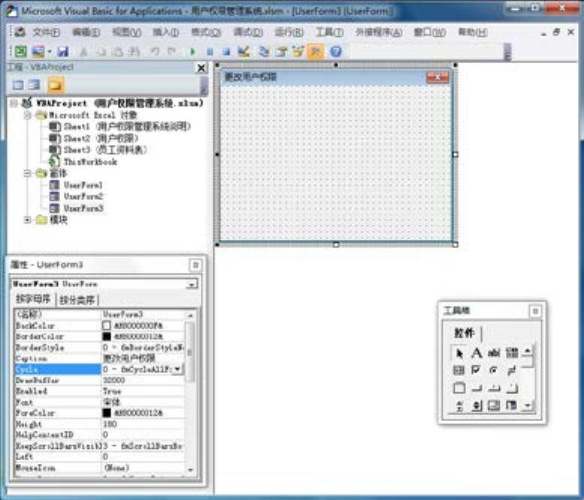Open the Cycle property value dropdown
Image resolution: width=584 pixels, height=500 pixels.
pos(178,369)
